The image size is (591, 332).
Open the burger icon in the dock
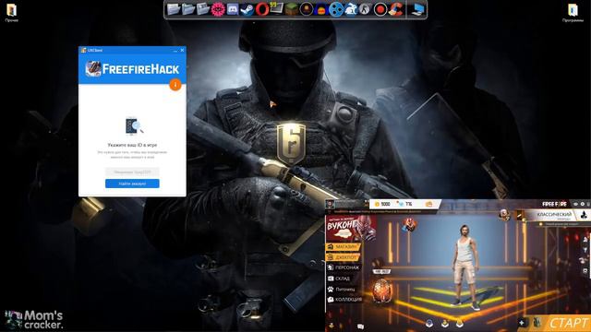[x=320, y=9]
